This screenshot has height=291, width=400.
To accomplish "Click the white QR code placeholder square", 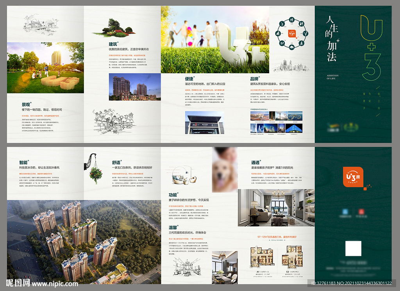I will pyautogui.click(x=353, y=248).
